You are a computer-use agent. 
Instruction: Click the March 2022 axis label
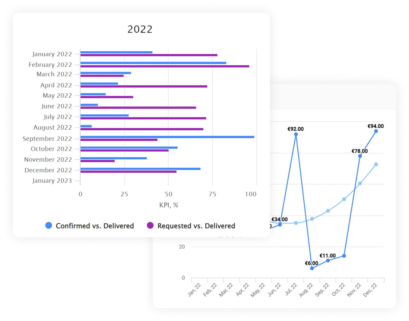tap(54, 74)
